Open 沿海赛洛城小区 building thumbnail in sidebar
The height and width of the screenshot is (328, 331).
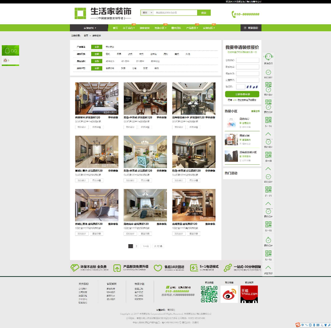pyautogui.click(x=231, y=156)
